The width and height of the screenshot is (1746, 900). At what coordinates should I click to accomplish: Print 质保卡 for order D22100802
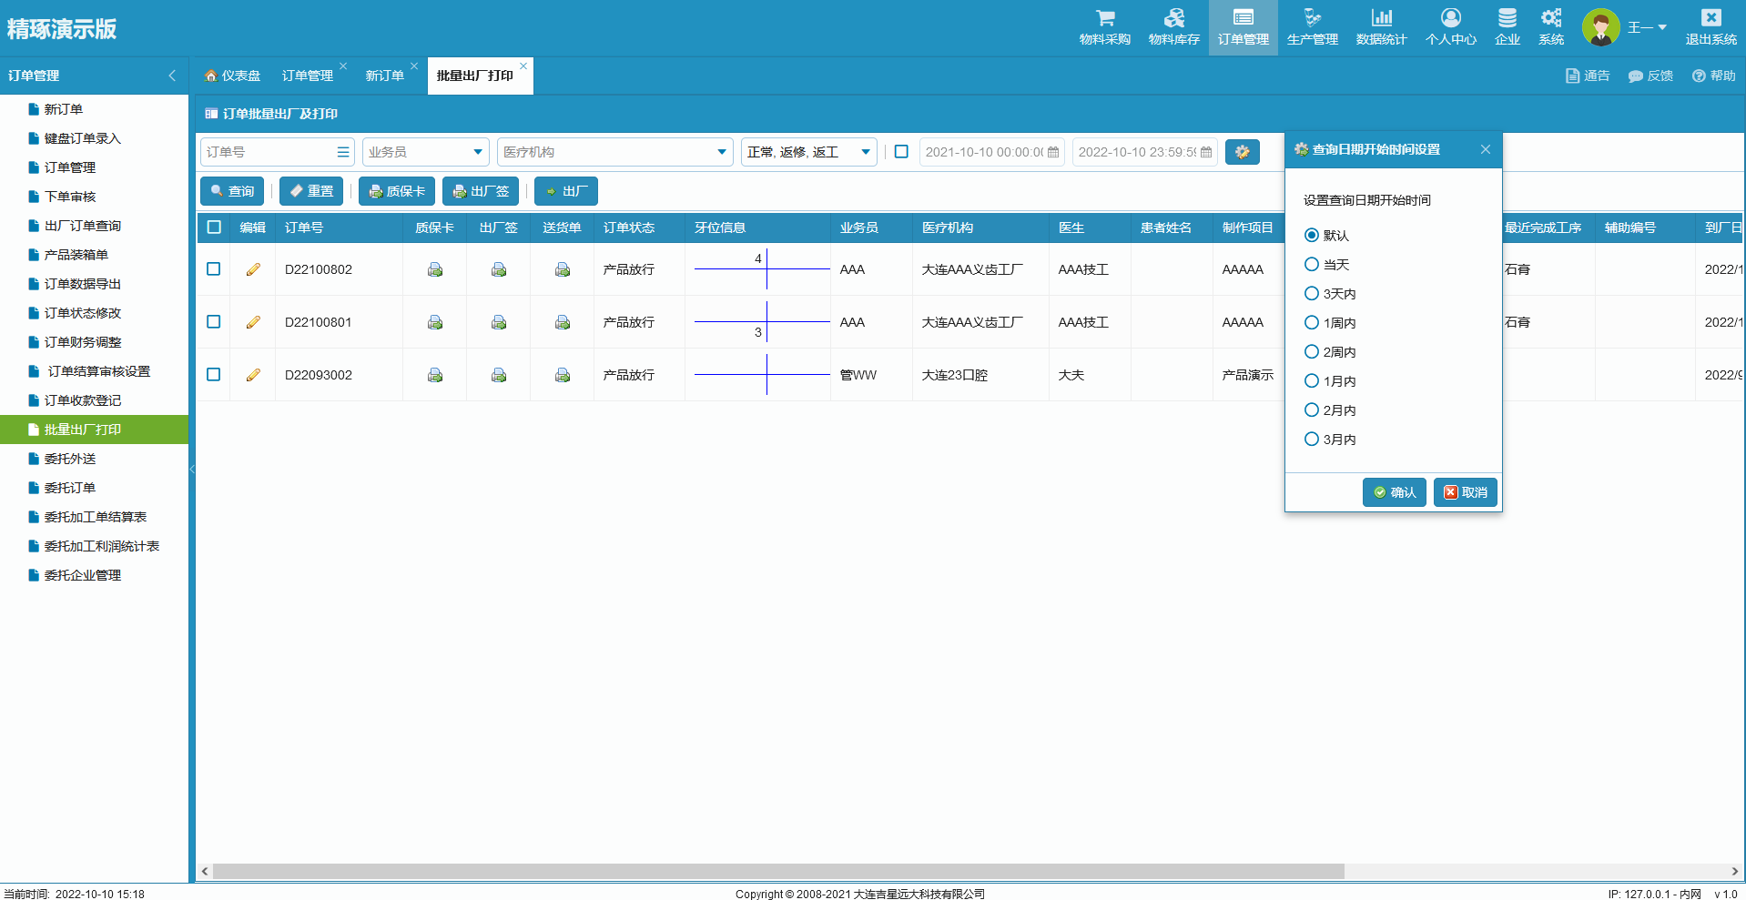click(435, 269)
